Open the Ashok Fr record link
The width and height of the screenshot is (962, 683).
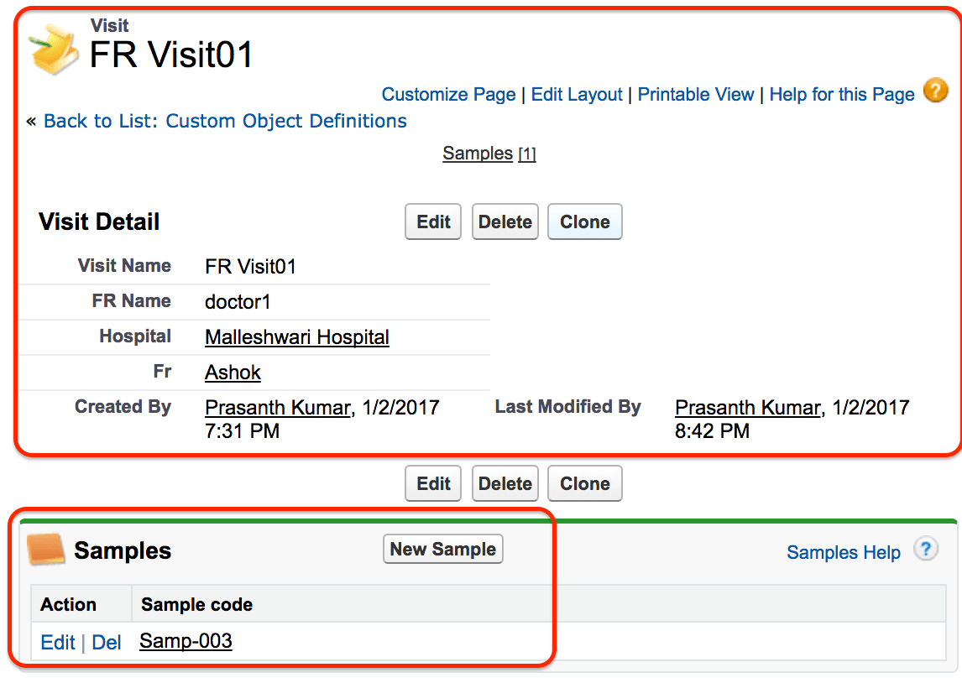[x=233, y=373]
